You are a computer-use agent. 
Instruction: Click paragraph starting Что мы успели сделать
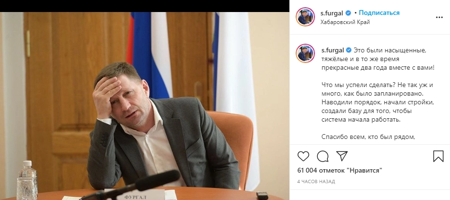point(378,102)
